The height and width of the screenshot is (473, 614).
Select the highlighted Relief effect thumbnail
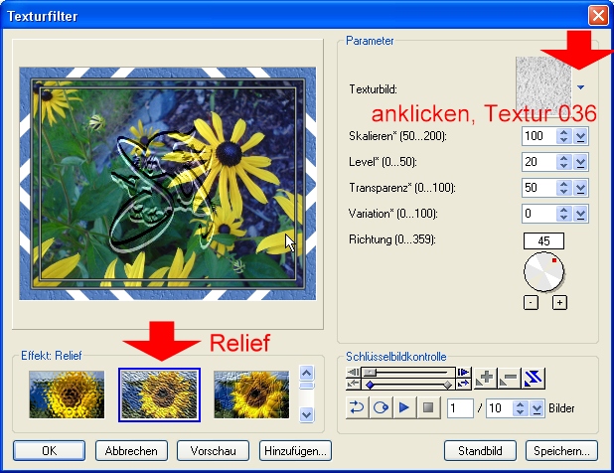(159, 394)
